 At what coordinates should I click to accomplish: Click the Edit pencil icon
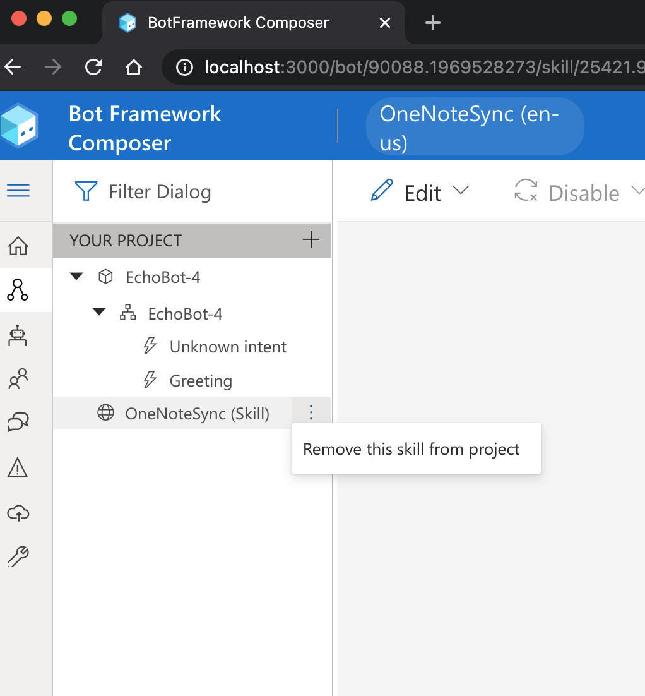tap(381, 191)
